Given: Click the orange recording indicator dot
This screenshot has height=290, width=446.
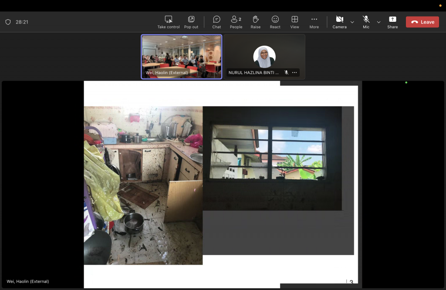Looking at the screenshot, I should (440, 6).
